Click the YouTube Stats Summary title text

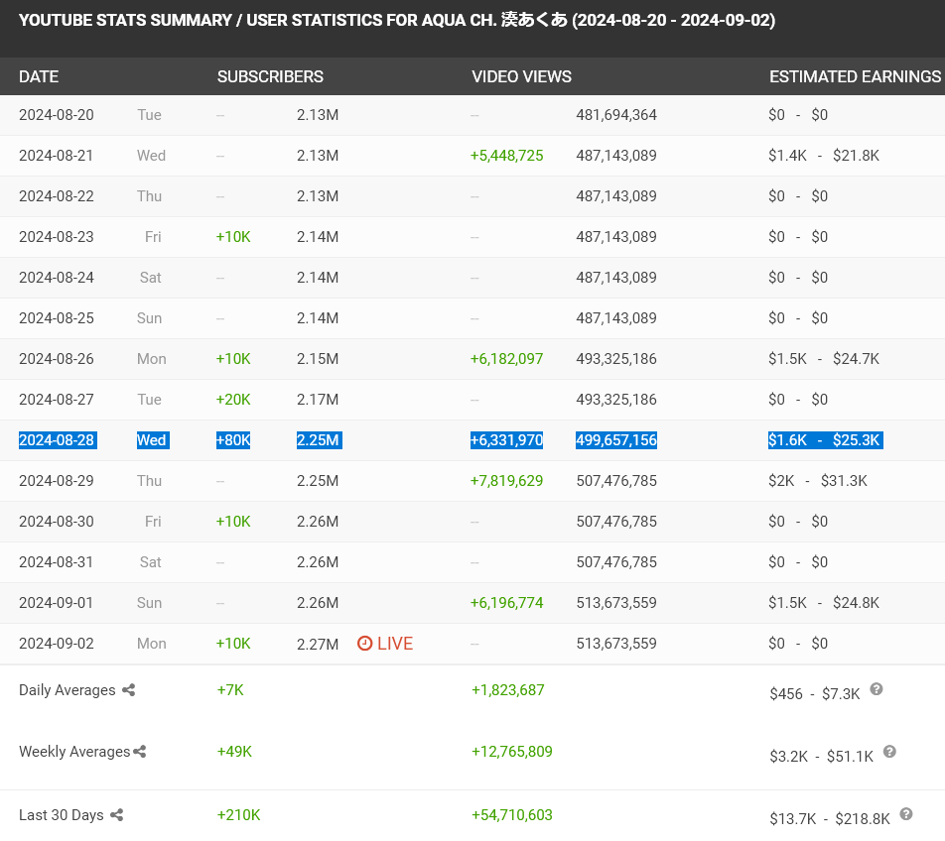tap(397, 20)
